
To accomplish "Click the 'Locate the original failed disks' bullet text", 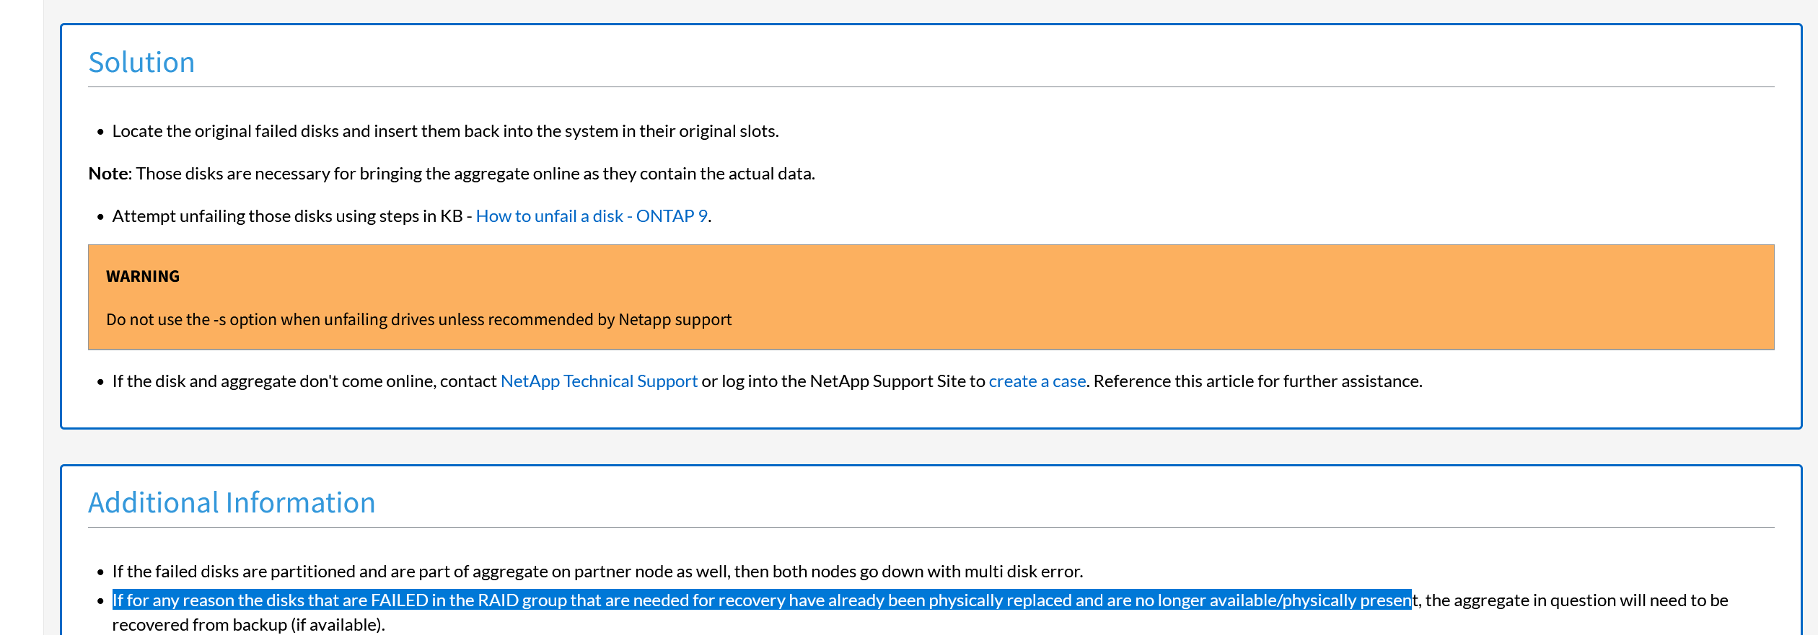I will point(445,131).
